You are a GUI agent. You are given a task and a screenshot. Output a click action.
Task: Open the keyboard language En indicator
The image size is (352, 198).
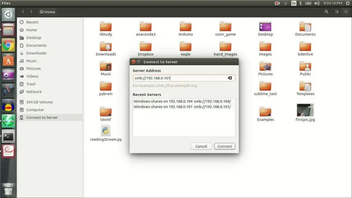(293, 3)
